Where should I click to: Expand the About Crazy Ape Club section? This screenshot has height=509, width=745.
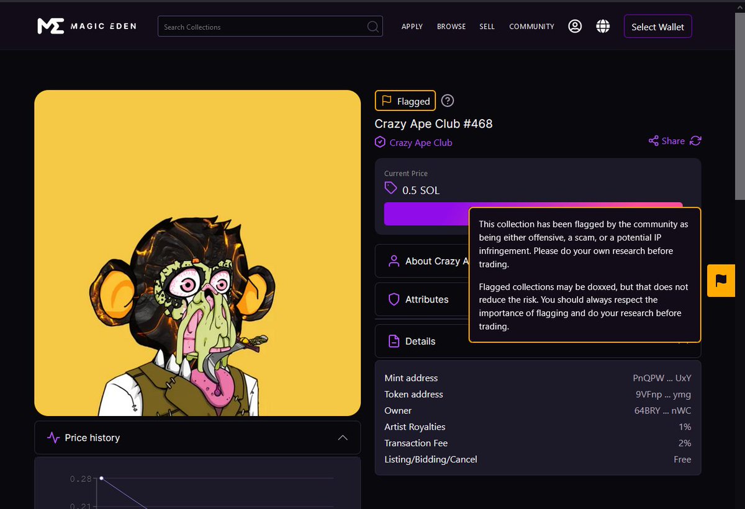(422, 261)
